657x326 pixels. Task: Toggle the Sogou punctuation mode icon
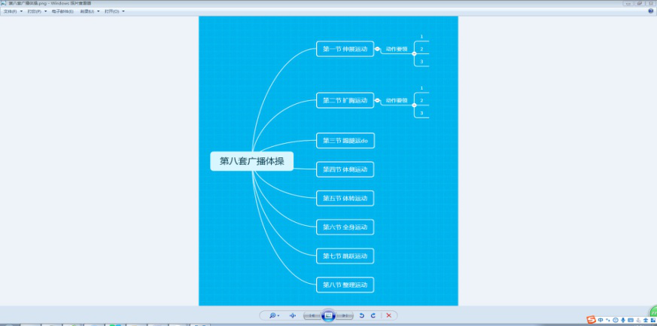[608, 320]
